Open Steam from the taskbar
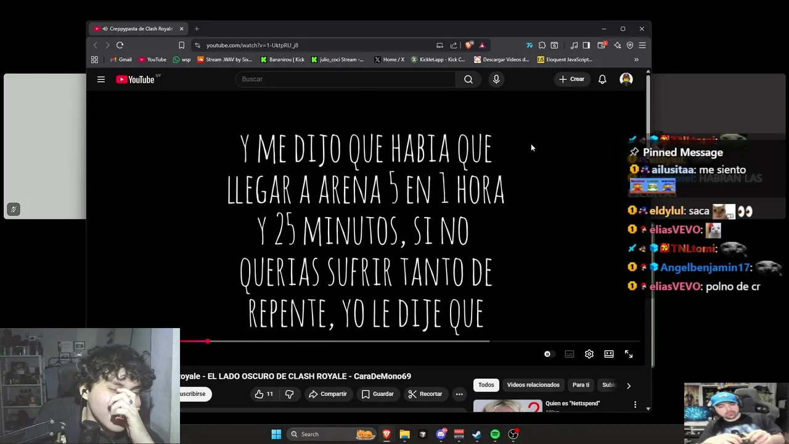This screenshot has width=789, height=444. 477,434
